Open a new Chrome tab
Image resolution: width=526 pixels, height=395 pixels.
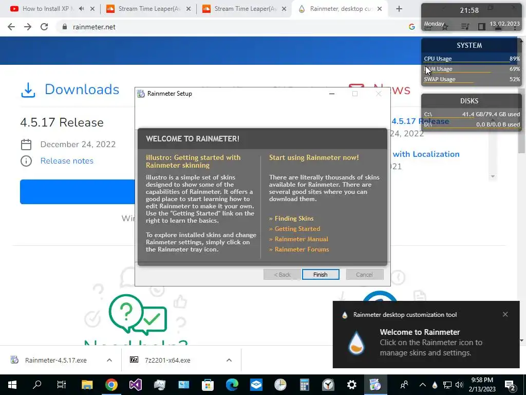[x=399, y=9]
